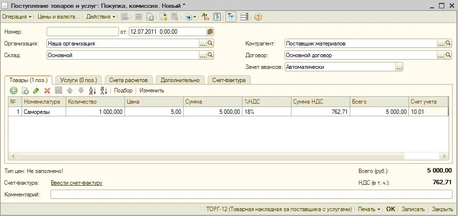Click the greyed finish-editing icon in table toolbar
The height and width of the screenshot is (216, 458).
pos(58,91)
